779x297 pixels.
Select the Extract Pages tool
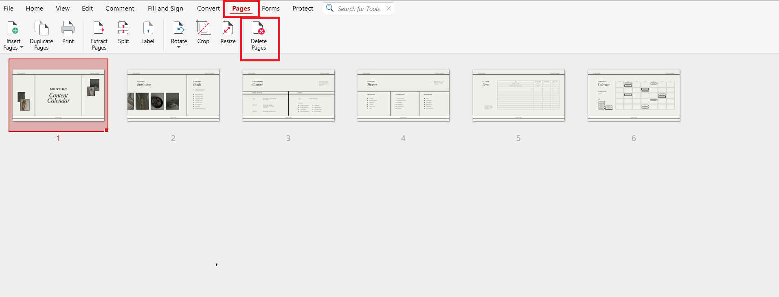pyautogui.click(x=99, y=36)
